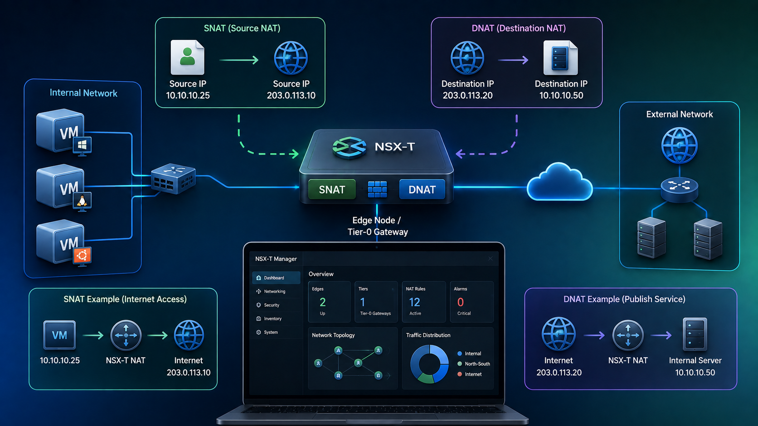The width and height of the screenshot is (758, 426).
Task: Click the NSX-T NAT router icon in SNAT Example
Action: (x=126, y=335)
